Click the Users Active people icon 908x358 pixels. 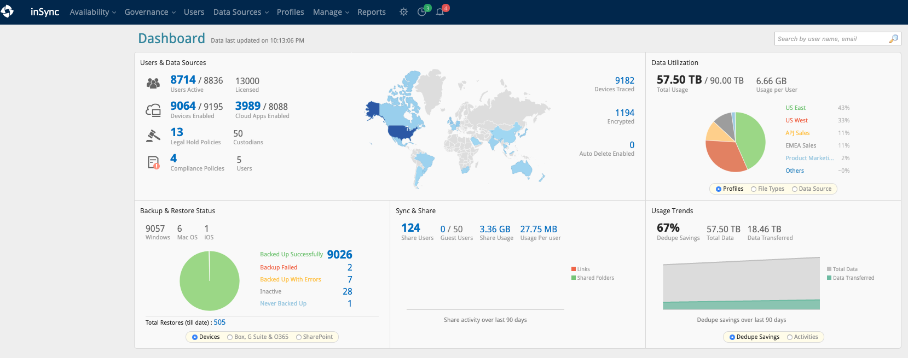tap(153, 83)
